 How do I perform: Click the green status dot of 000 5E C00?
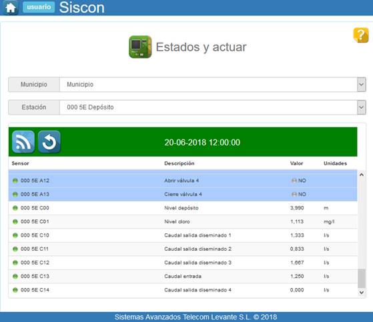(15, 208)
